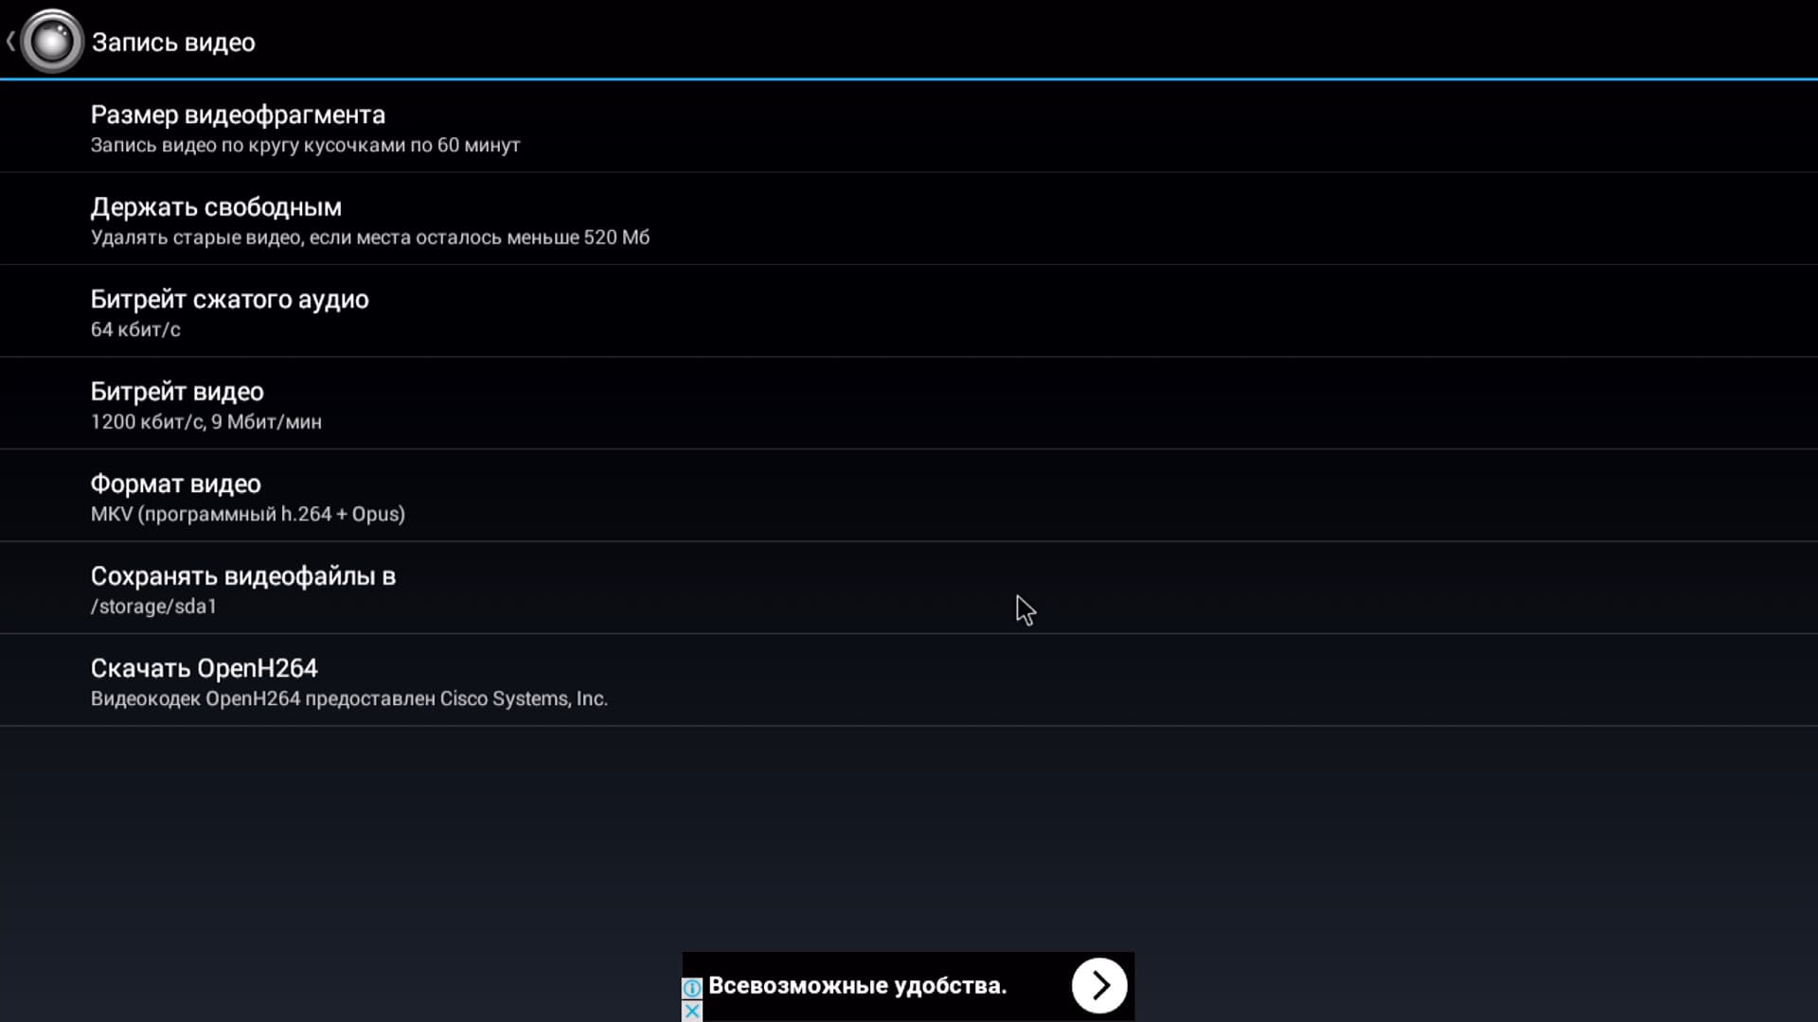Click 'Удалять старые видео' description line

369,238
